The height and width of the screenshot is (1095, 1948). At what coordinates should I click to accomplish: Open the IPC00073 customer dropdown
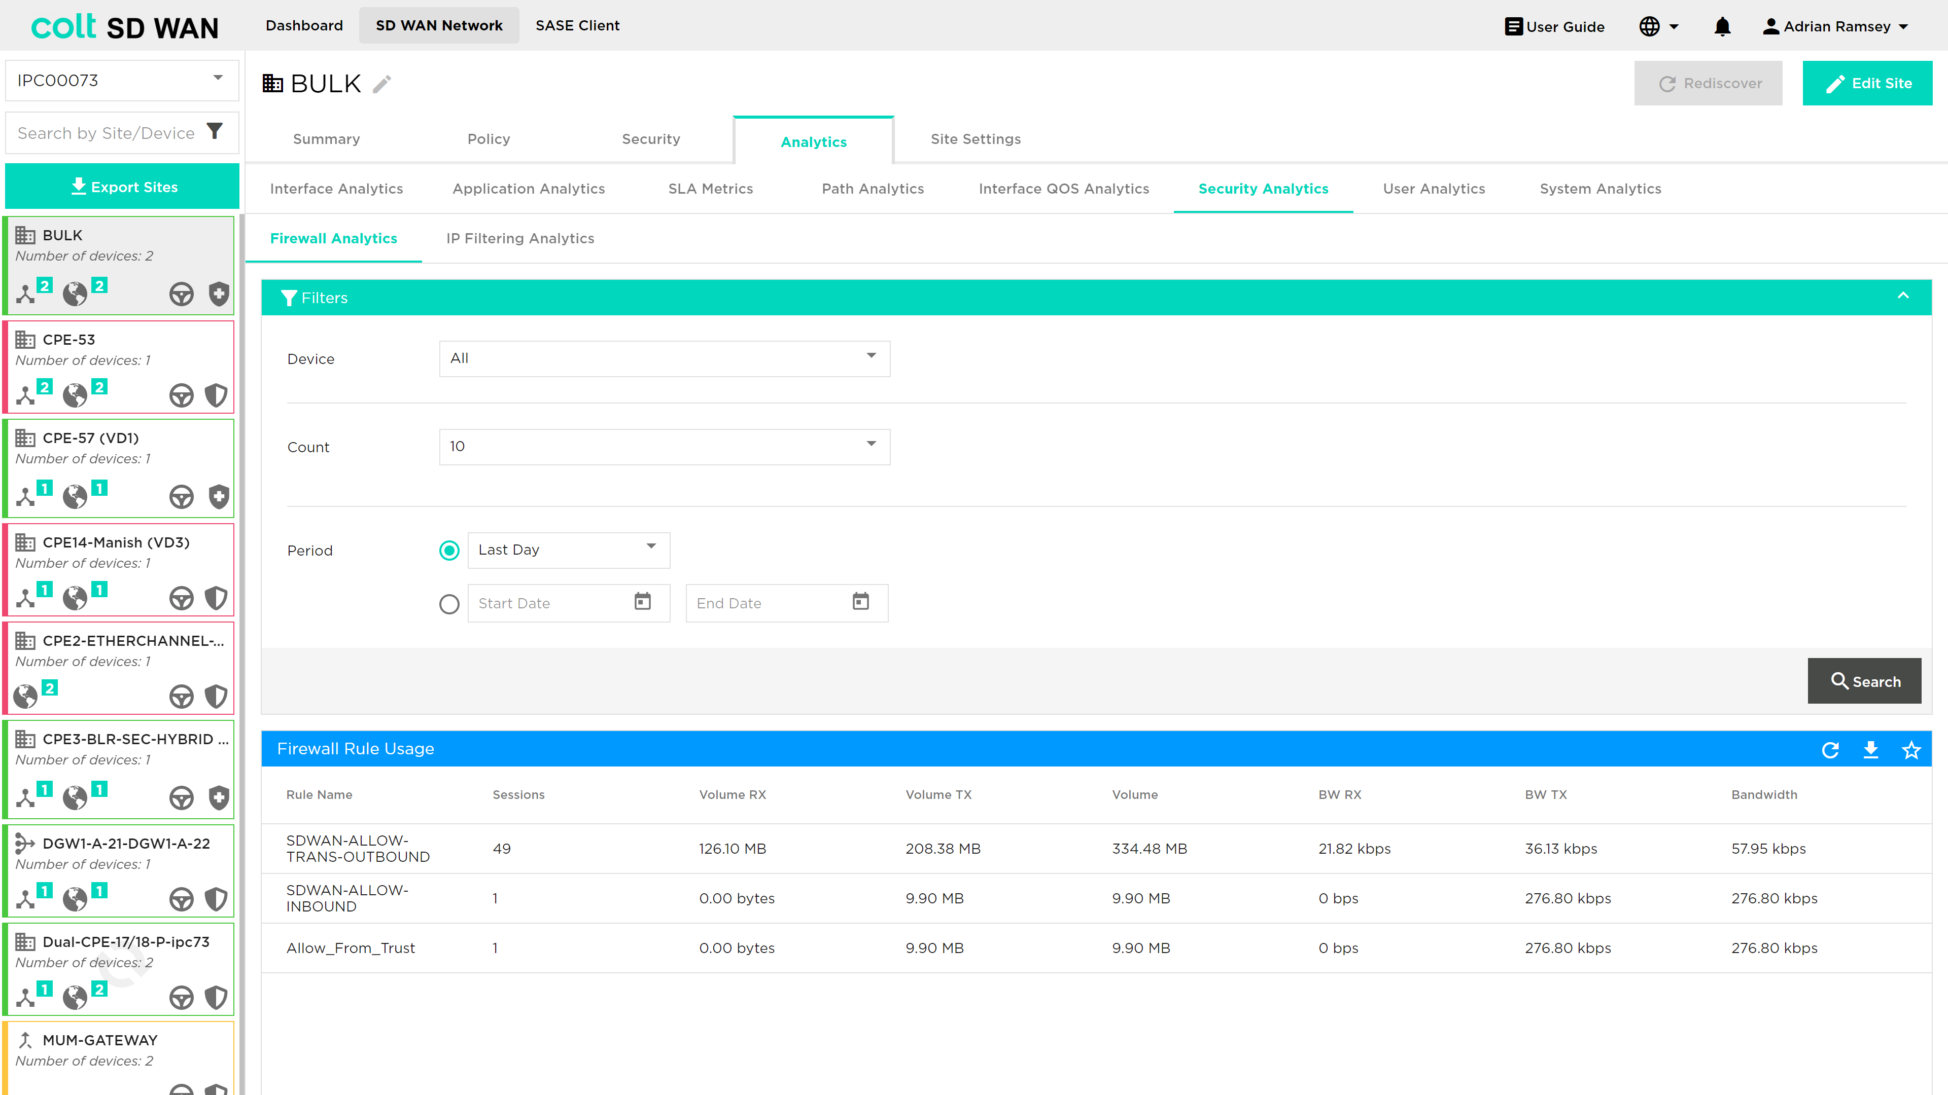click(122, 80)
